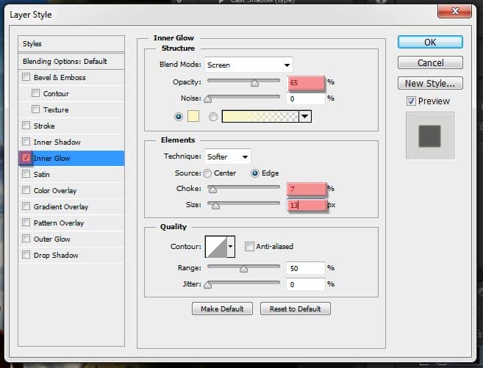Click Reset to Default button
The height and width of the screenshot is (368, 483).
point(295,309)
